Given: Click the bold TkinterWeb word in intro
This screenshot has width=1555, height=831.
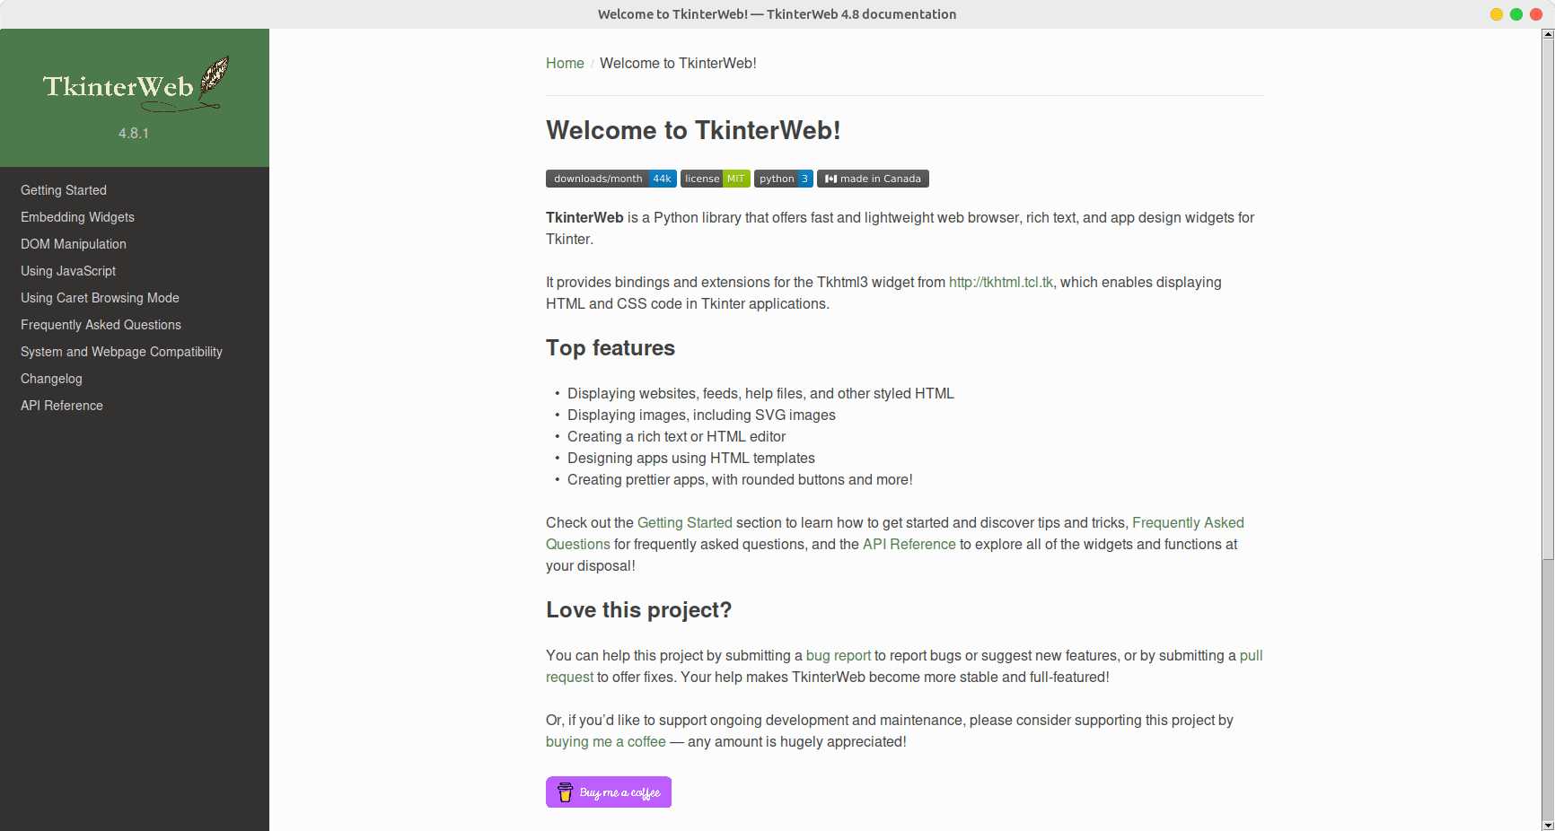Looking at the screenshot, I should pyautogui.click(x=584, y=217).
